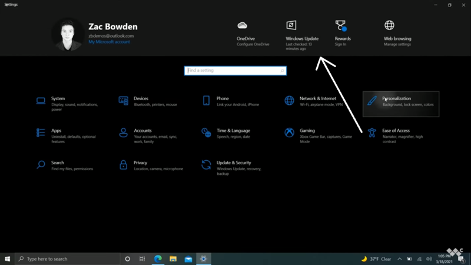Click the Find a setting search box
The image size is (471, 265).
235,71
